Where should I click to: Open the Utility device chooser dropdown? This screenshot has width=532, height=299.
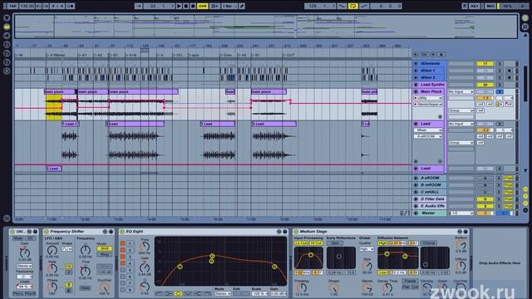click(x=428, y=98)
